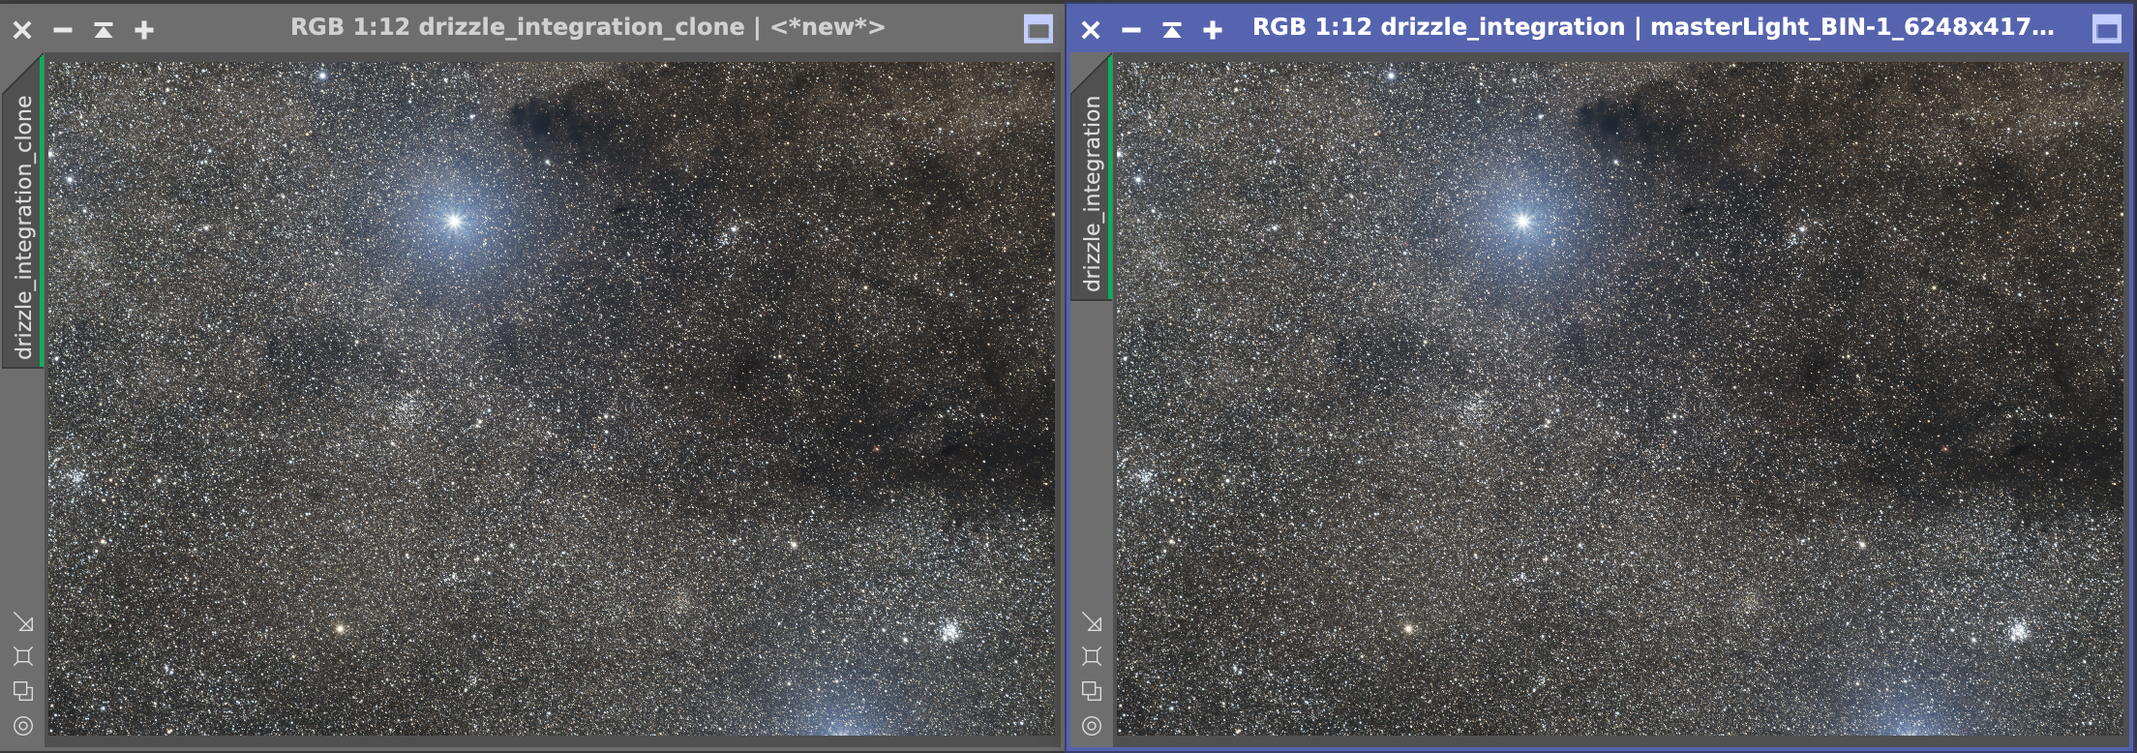This screenshot has height=753, width=2137.
Task: Click the overlapping squares icon in masterLight drizzle_integration window
Action: [x=1092, y=691]
